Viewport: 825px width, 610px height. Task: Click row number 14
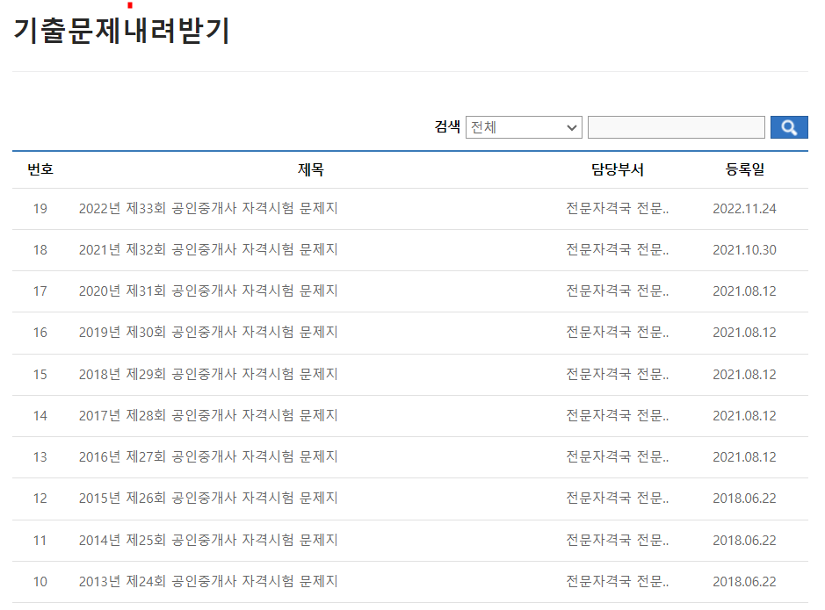click(x=40, y=416)
